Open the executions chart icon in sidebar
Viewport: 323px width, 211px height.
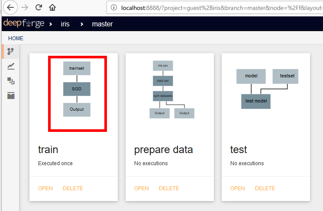click(11, 66)
